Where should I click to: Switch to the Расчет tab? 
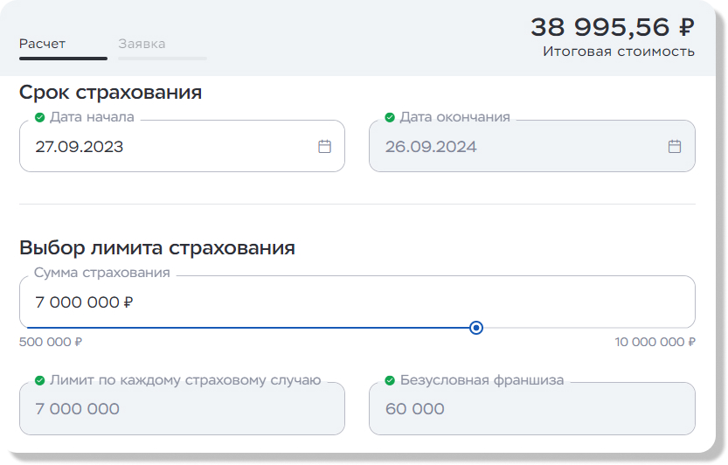[42, 44]
